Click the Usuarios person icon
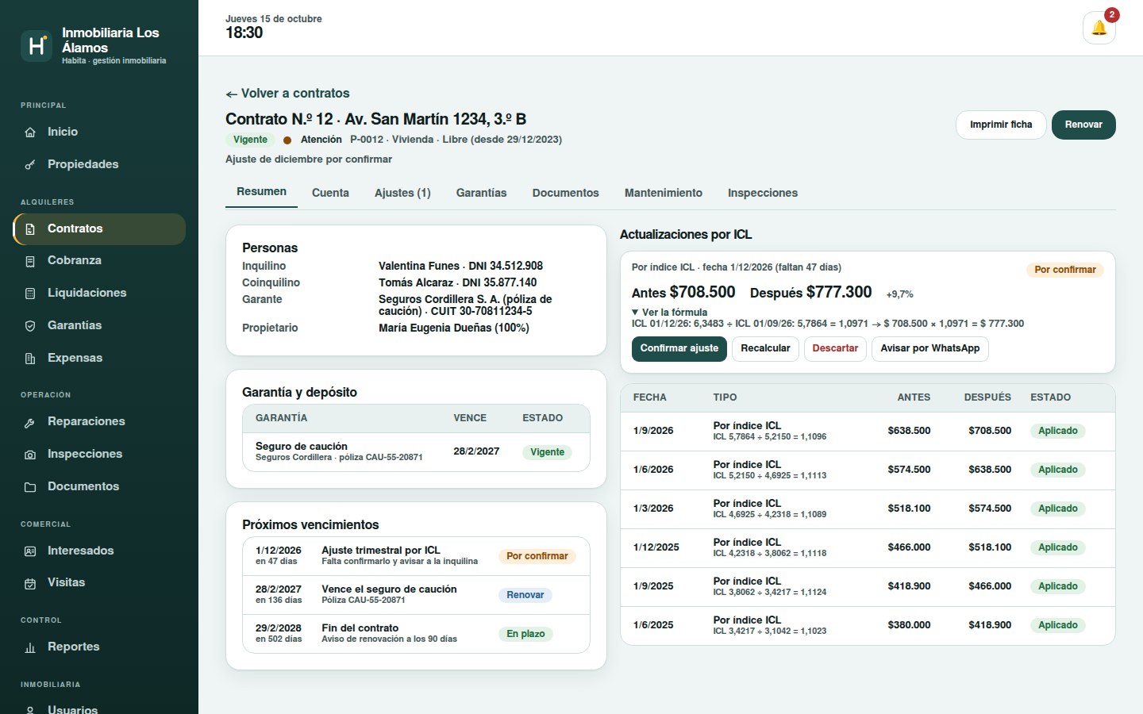Image resolution: width=1143 pixels, height=714 pixels. coord(30,709)
